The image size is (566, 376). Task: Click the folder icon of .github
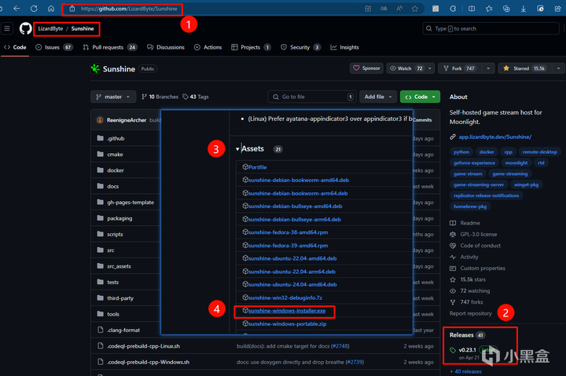[x=101, y=138]
